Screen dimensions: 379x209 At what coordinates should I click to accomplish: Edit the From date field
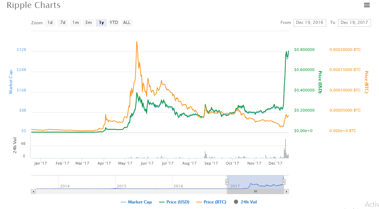(x=309, y=23)
